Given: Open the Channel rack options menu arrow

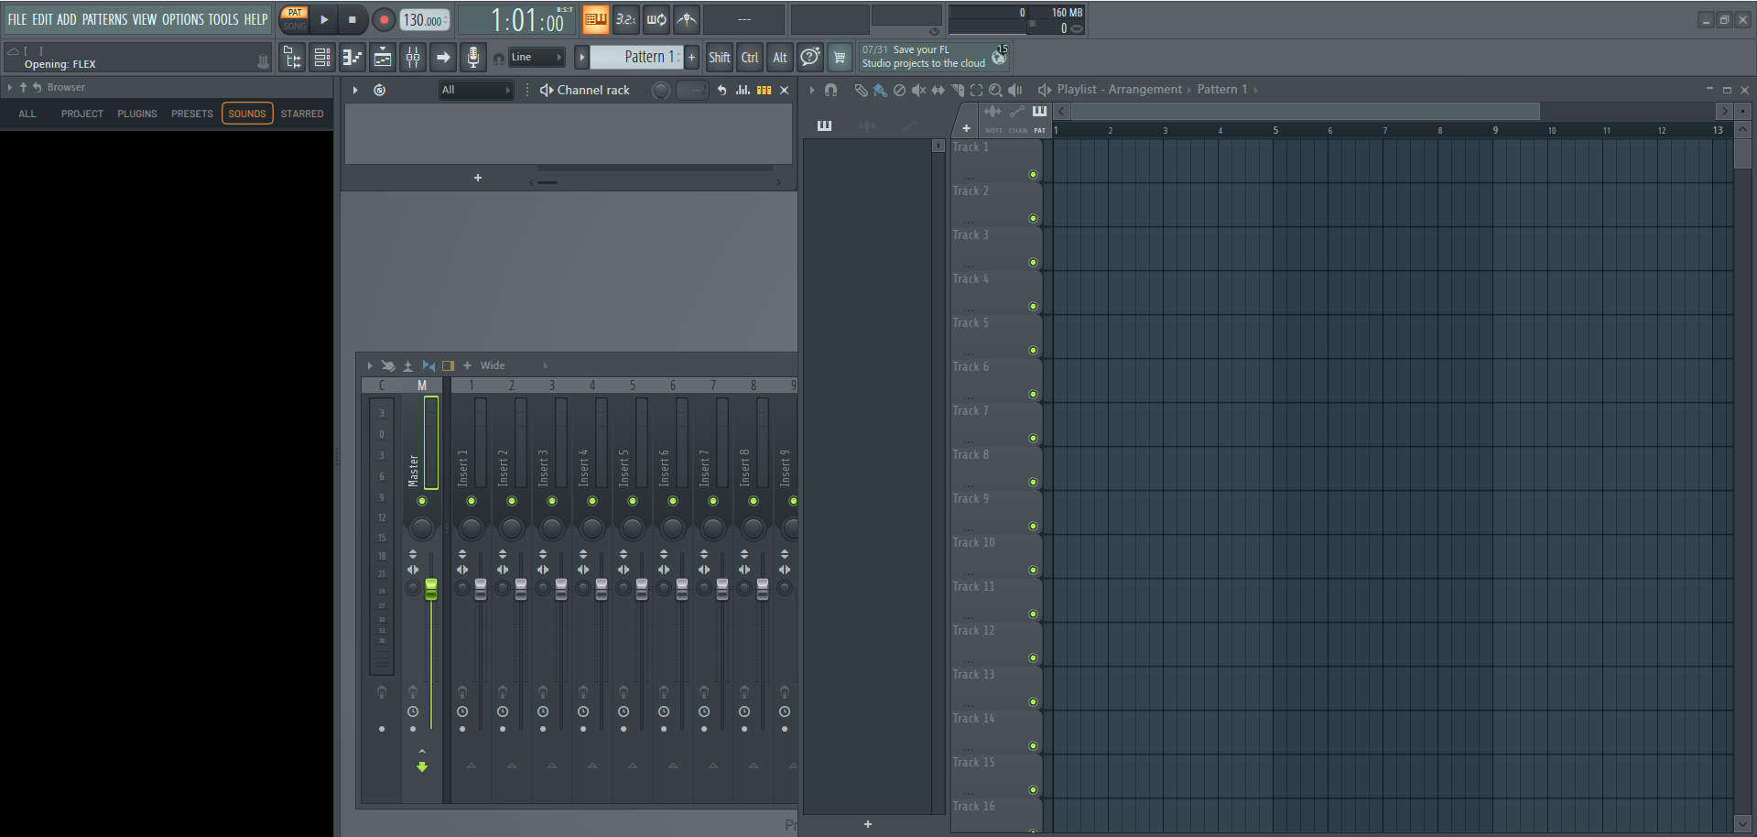Looking at the screenshot, I should pos(355,90).
